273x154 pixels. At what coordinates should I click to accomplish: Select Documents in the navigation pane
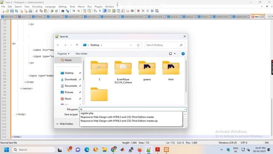pyautogui.click(x=70, y=86)
